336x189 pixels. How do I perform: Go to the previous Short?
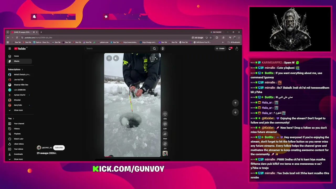click(235, 103)
